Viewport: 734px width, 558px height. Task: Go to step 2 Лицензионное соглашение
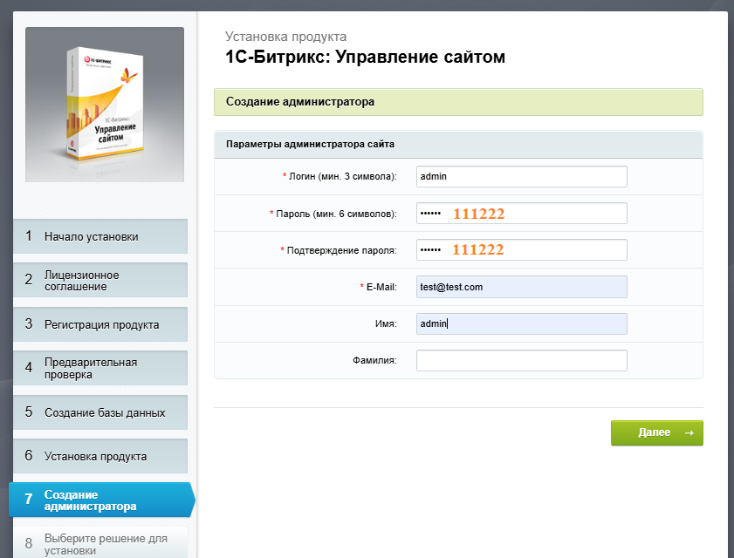100,280
